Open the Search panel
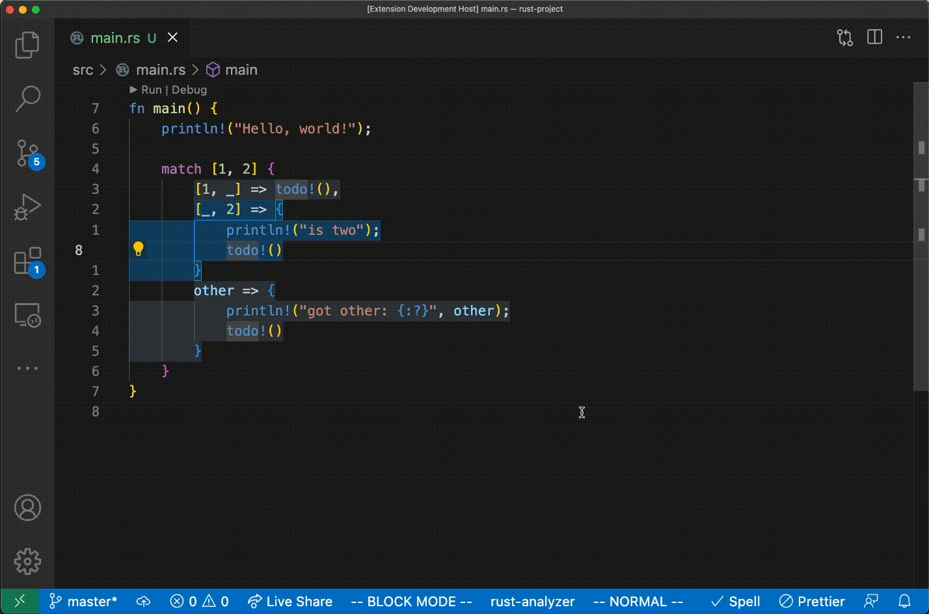 click(27, 98)
